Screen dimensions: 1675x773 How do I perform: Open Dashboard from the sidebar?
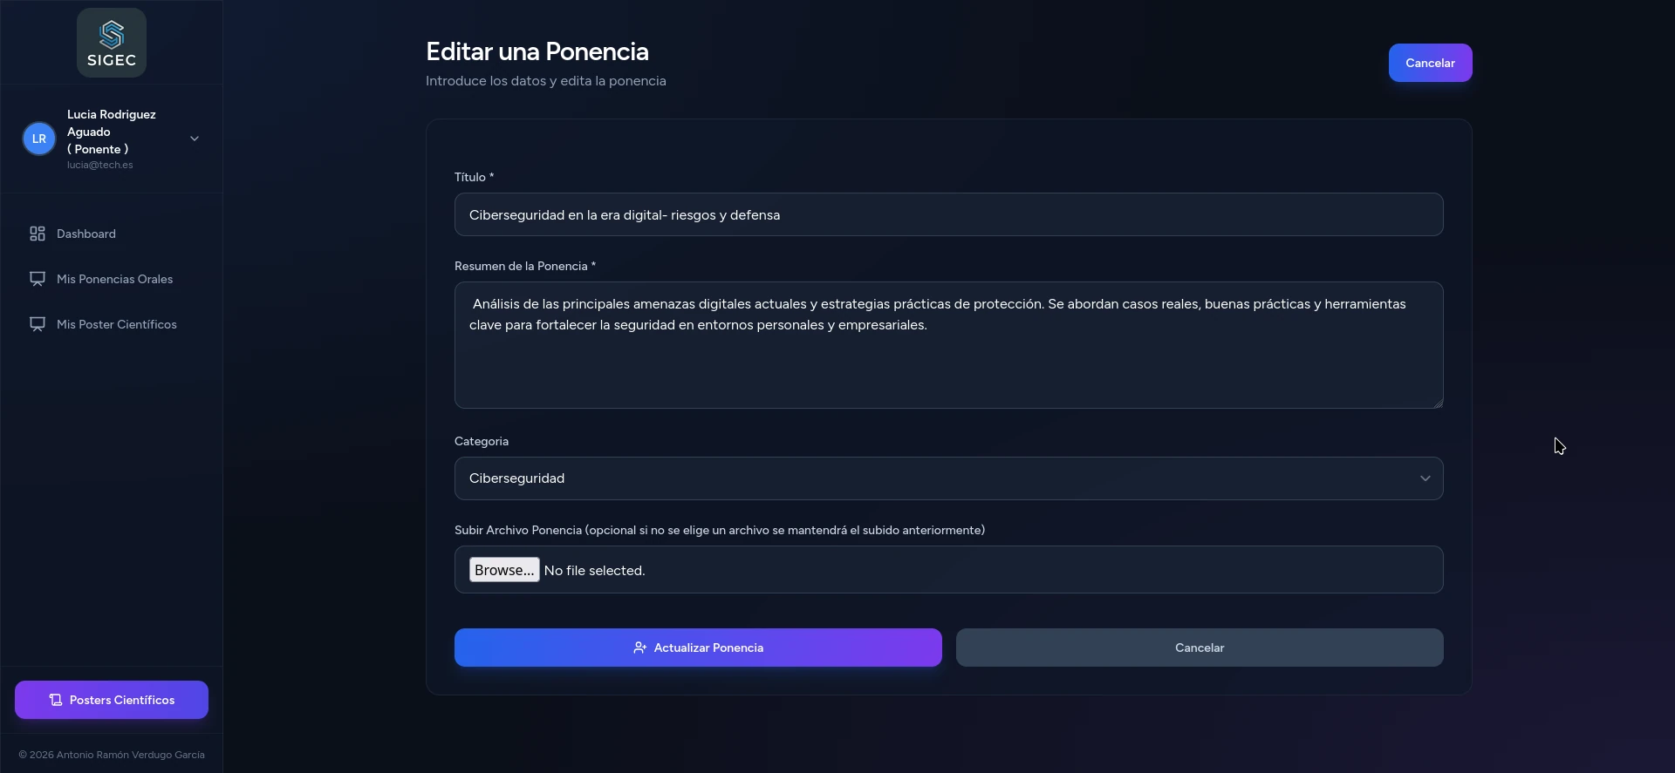coord(86,234)
